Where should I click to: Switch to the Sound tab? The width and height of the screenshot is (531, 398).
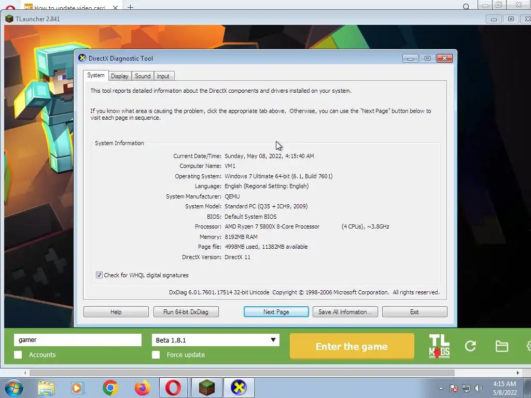(143, 76)
